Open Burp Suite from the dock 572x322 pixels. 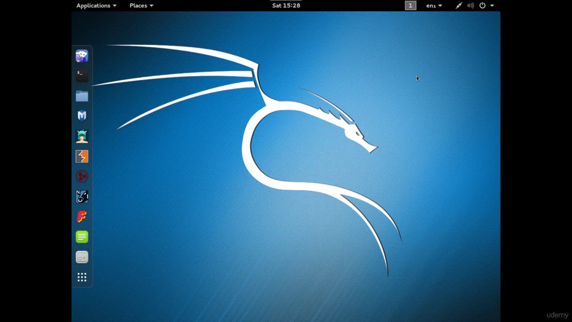tap(82, 156)
